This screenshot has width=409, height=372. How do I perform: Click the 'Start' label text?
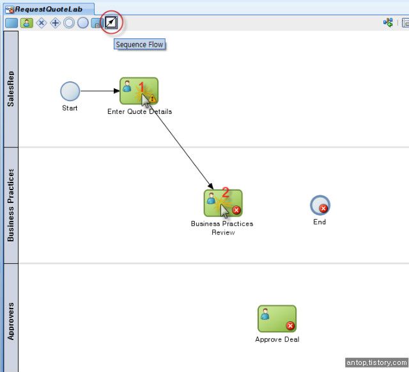(70, 108)
